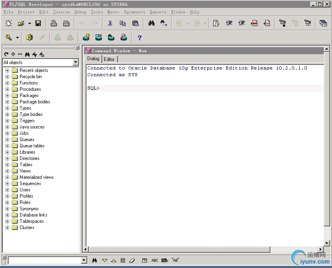The image size is (332, 268).
Task: Click the search down arrow in bottom bar
Action: (105, 261)
